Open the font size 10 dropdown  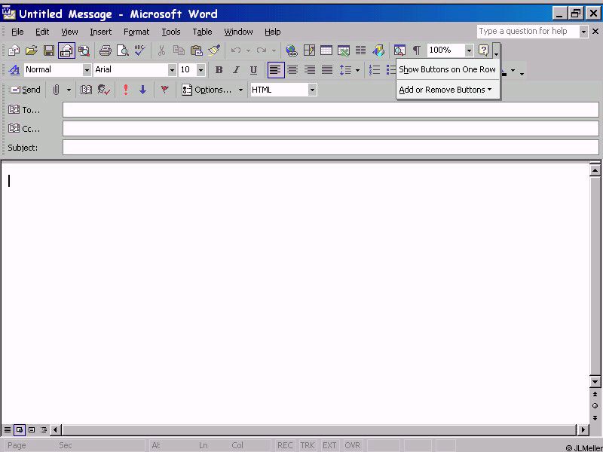pos(200,70)
